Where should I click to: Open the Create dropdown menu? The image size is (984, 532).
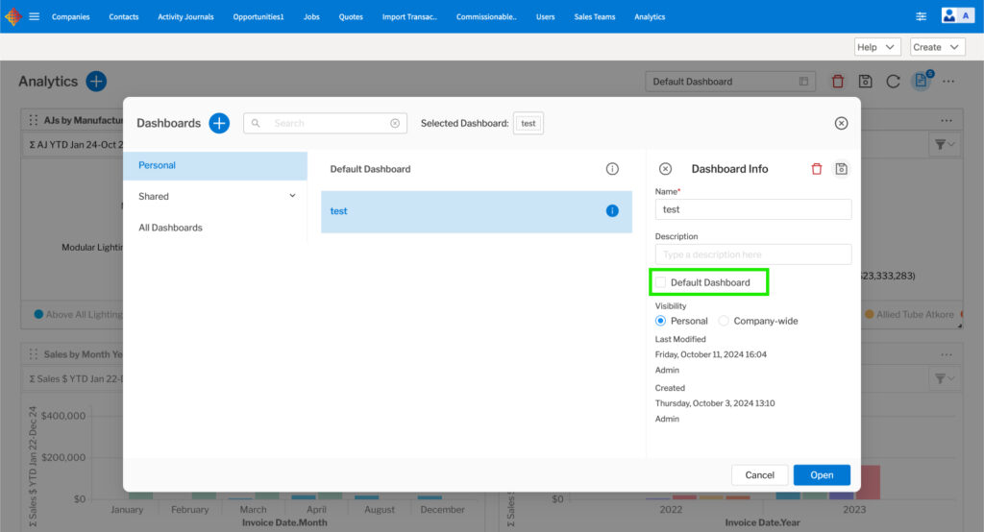pyautogui.click(x=937, y=47)
